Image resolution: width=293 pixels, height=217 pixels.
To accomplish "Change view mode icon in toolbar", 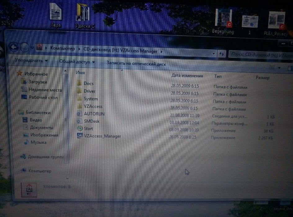I will (x=272, y=68).
